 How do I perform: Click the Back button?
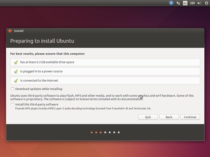point(169,117)
